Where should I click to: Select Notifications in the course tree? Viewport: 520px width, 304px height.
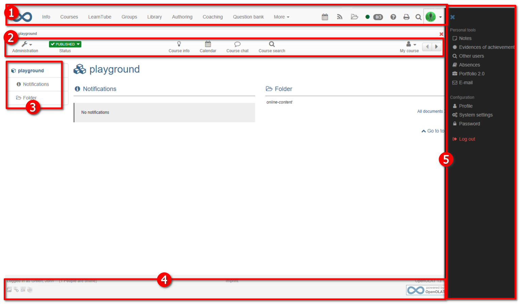click(x=36, y=84)
